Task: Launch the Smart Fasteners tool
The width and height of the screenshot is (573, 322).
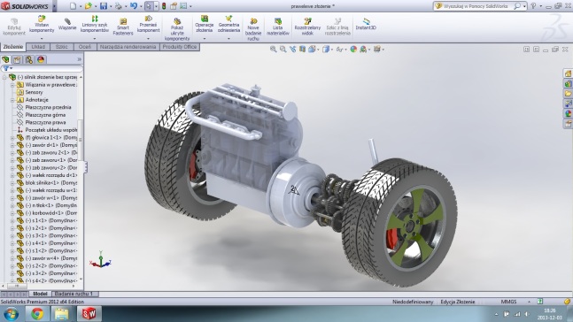Action: point(123,27)
